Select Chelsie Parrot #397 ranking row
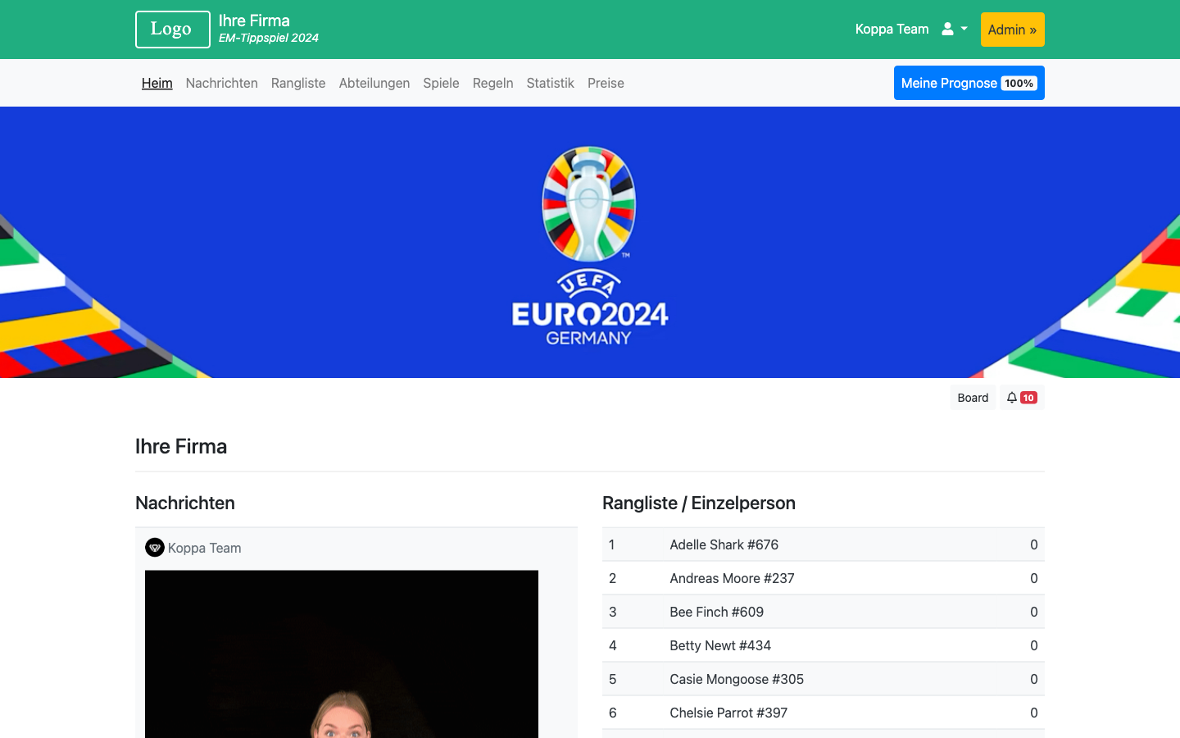Screen dimensions: 1180x738 (x=824, y=713)
